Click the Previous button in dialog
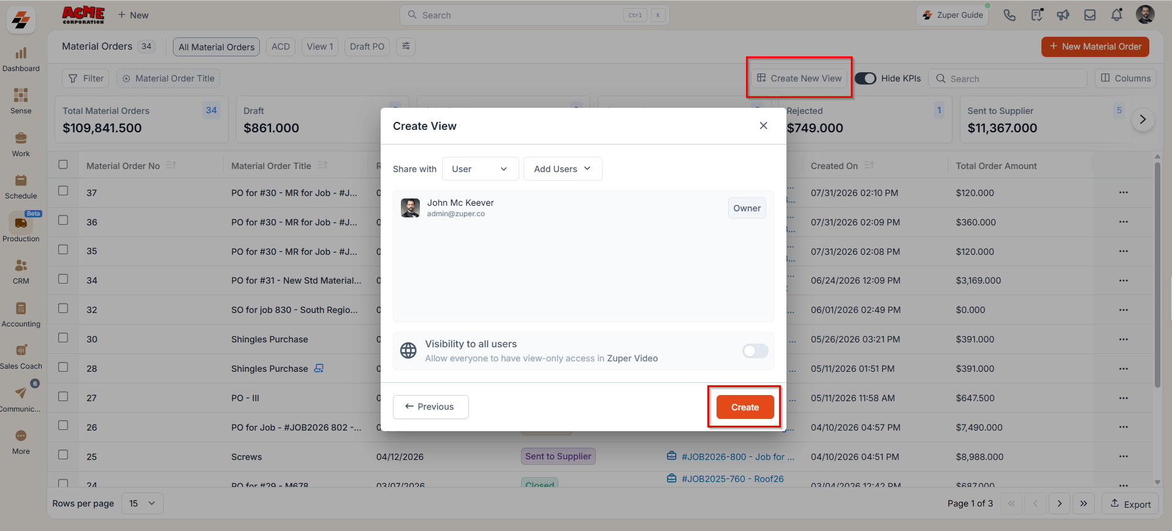Screen dimensions: 1172x531 click(x=430, y=407)
